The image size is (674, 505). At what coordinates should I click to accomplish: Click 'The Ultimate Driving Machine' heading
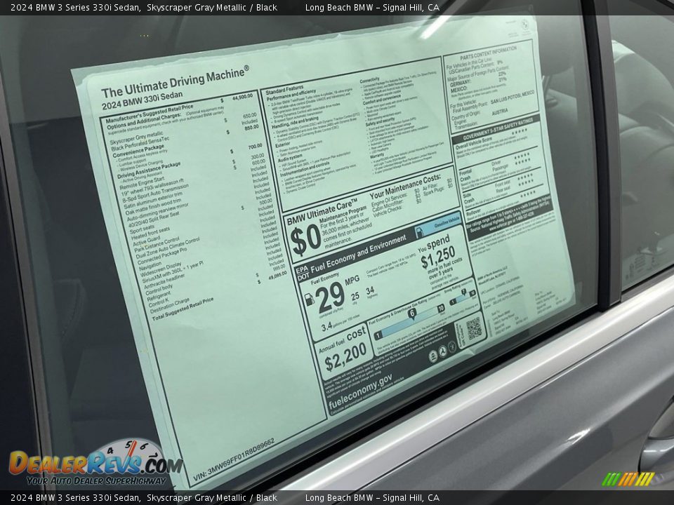click(175, 81)
